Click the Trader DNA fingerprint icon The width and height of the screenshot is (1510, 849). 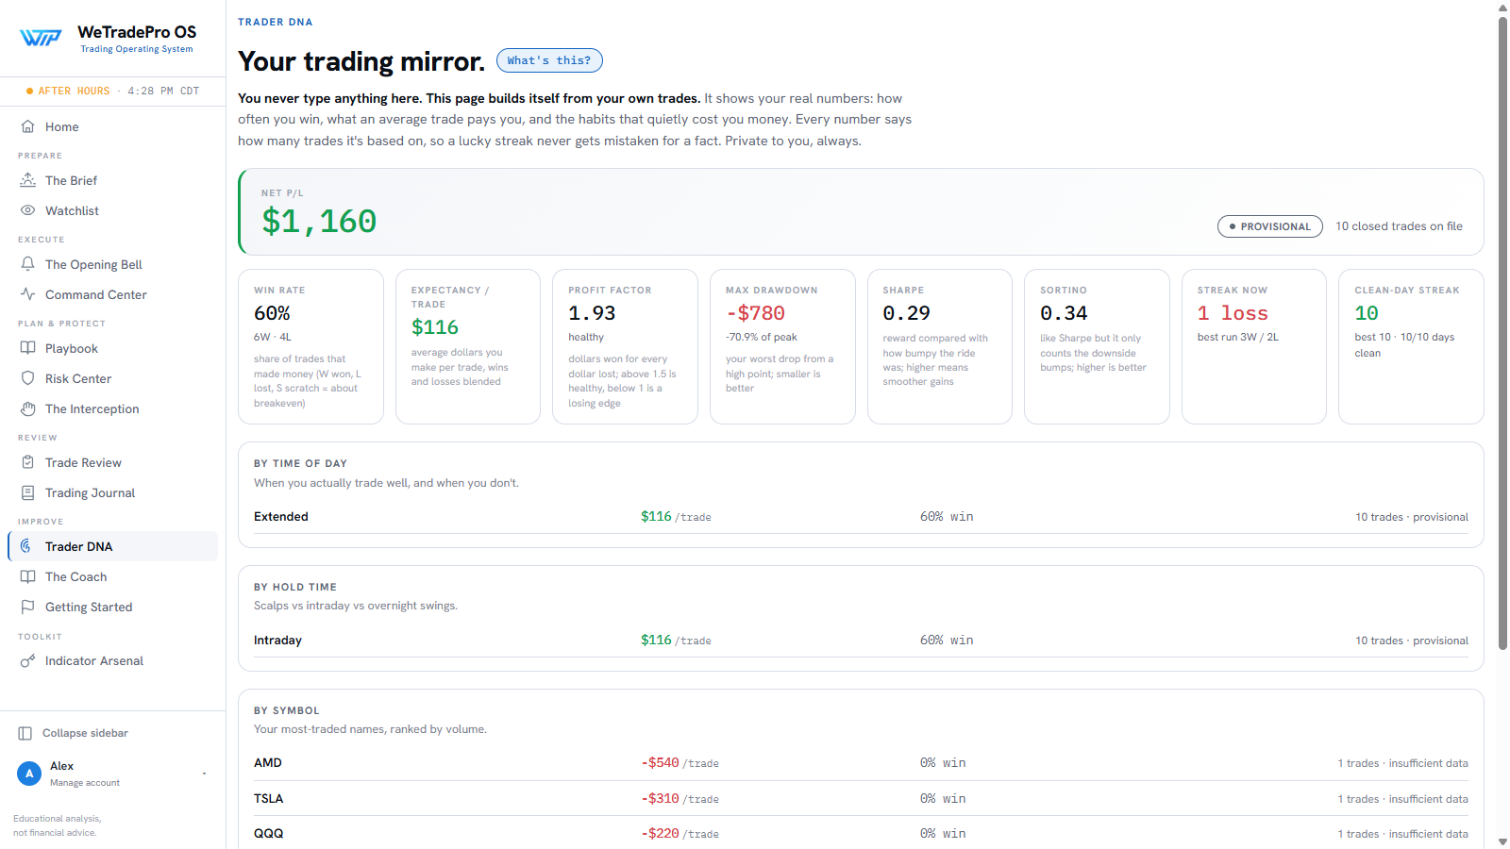pos(26,546)
